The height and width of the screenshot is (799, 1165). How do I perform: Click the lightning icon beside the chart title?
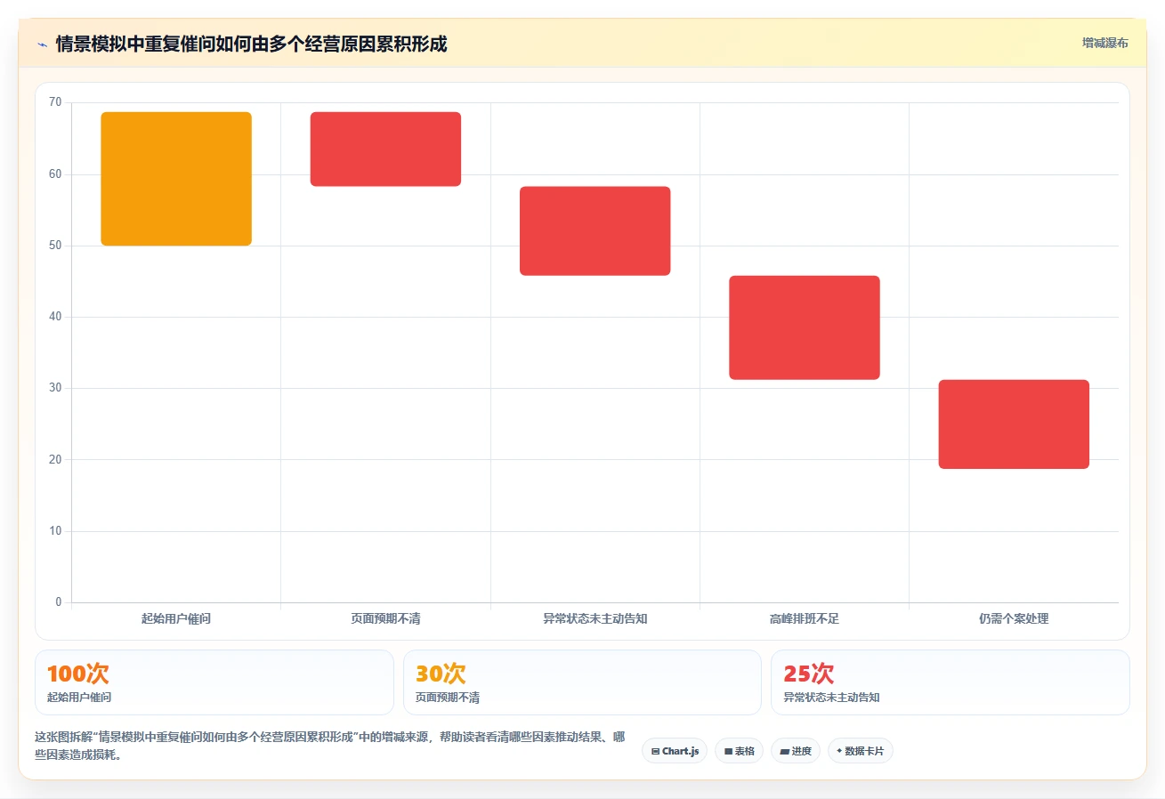click(x=42, y=44)
